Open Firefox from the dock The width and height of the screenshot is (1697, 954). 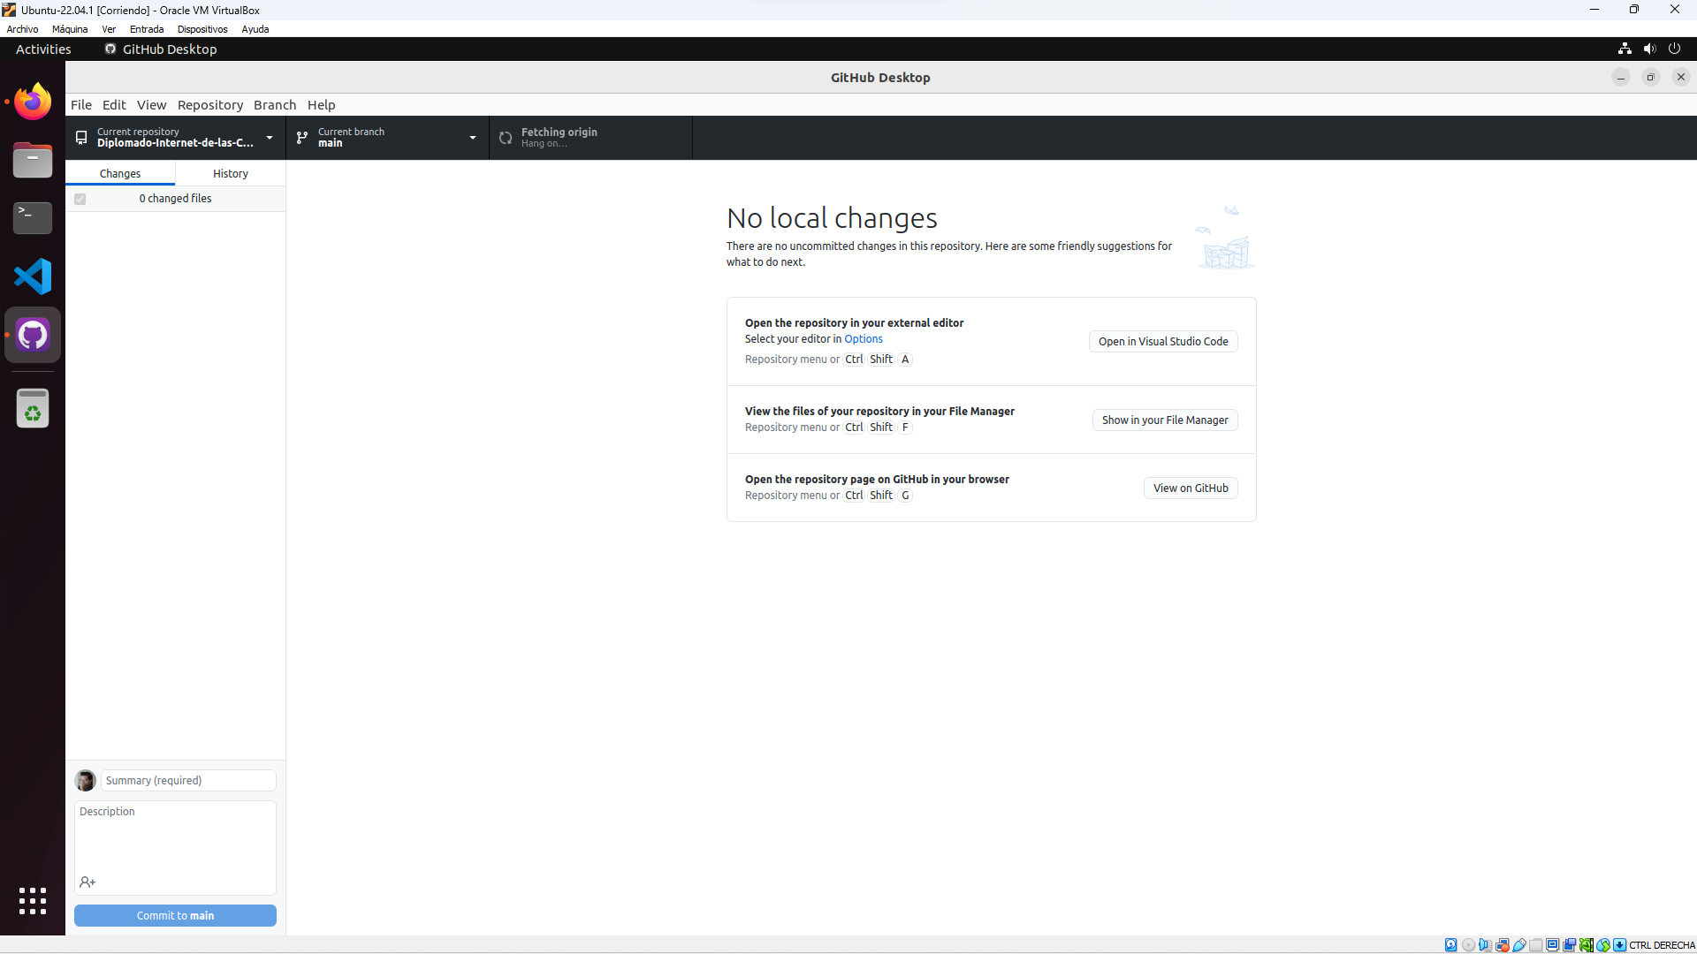[32, 101]
